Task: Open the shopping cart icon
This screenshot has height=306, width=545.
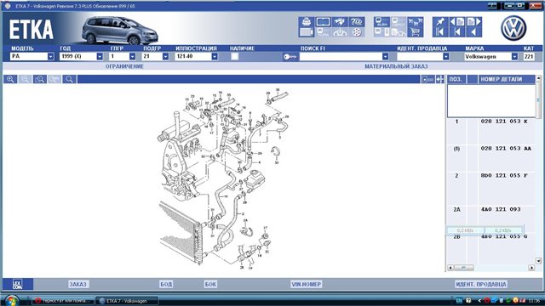Action: 415,32
